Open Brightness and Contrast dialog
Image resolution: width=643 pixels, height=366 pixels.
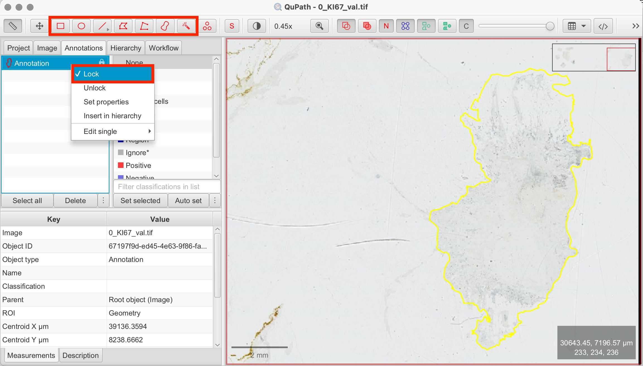coord(257,26)
